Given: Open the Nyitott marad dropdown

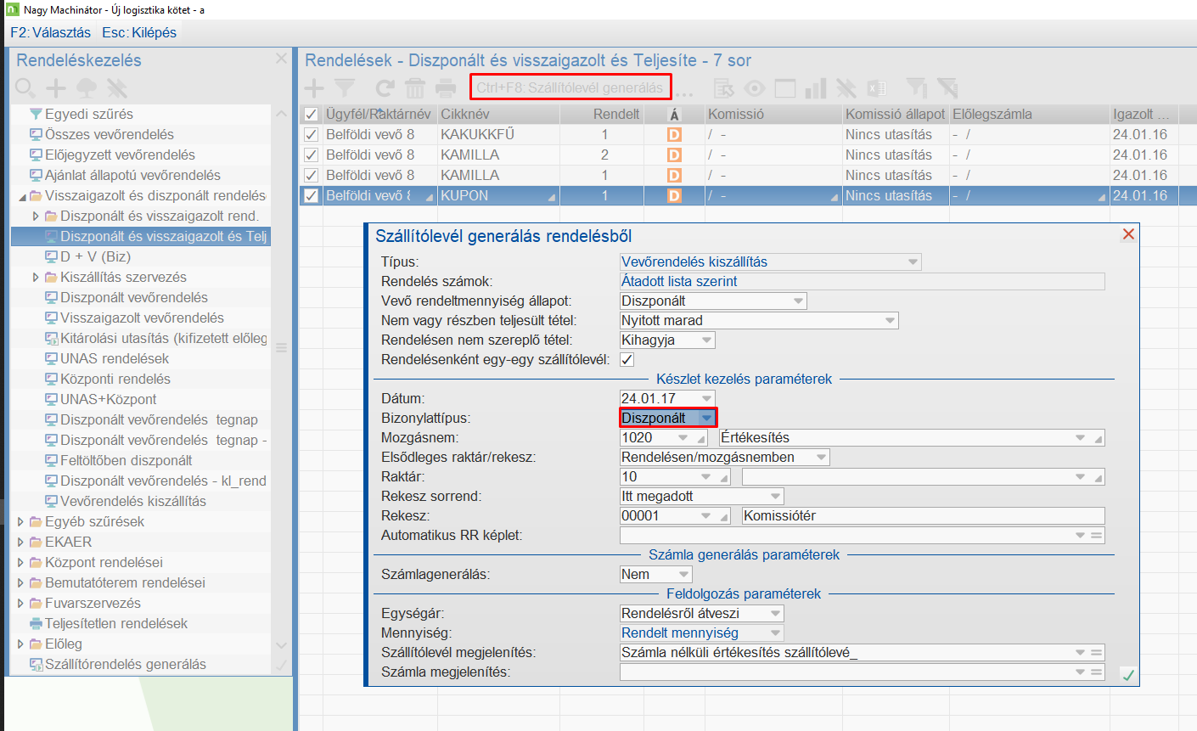Looking at the screenshot, I should (891, 320).
